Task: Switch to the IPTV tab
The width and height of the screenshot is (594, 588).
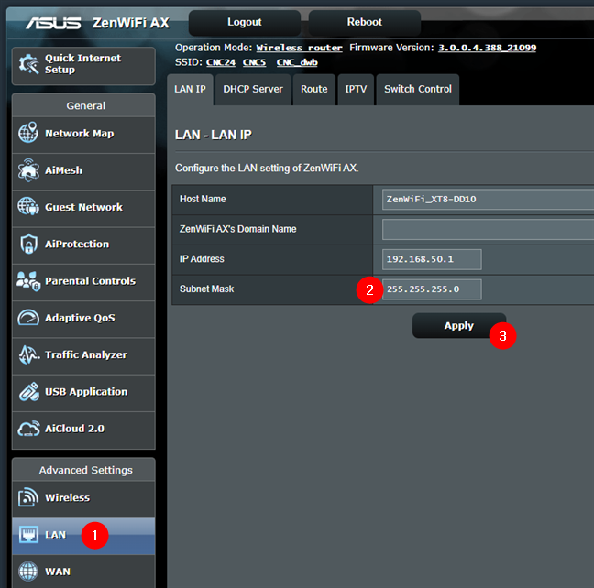Action: pos(356,90)
